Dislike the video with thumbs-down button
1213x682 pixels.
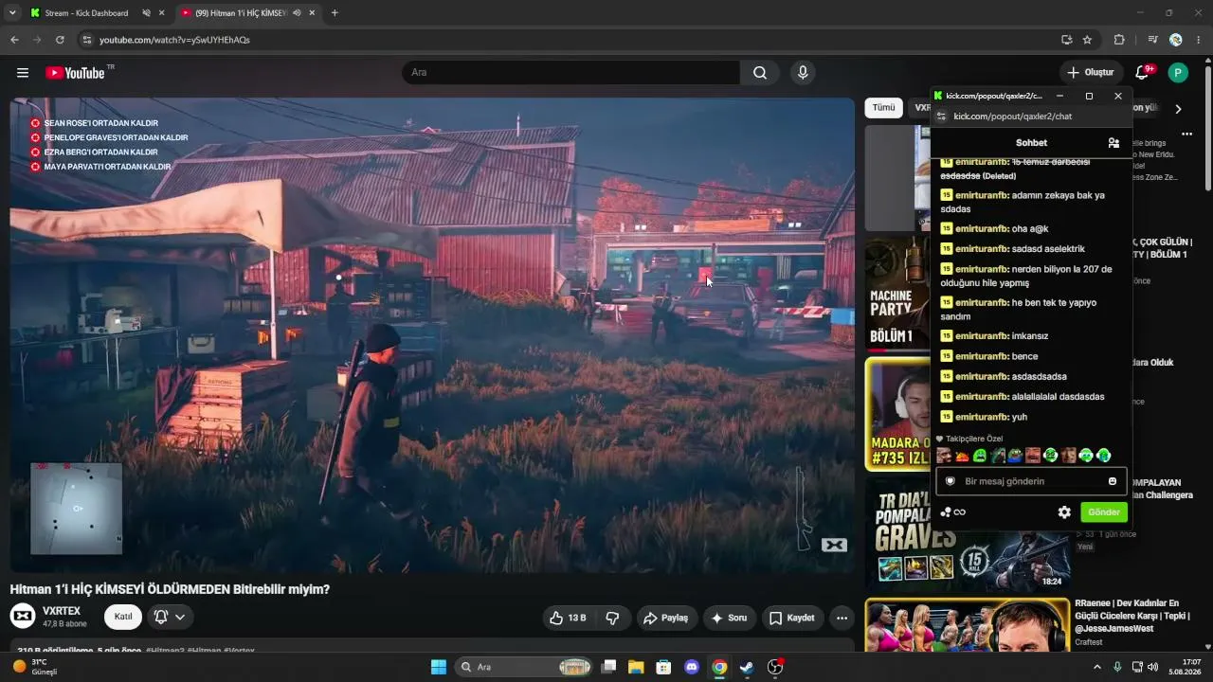point(612,618)
